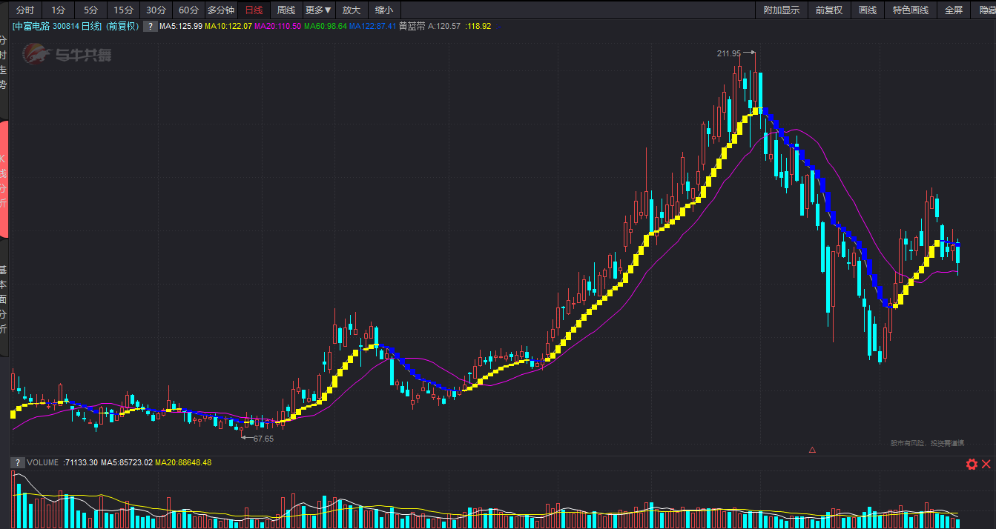
Task: Click the help icon next to 前复权 label
Action: 150,27
